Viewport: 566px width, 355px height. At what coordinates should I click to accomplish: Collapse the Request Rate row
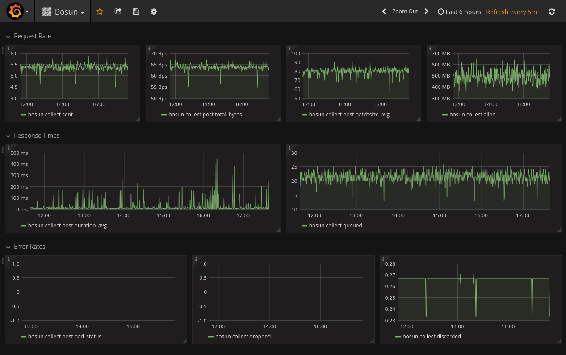(8, 37)
